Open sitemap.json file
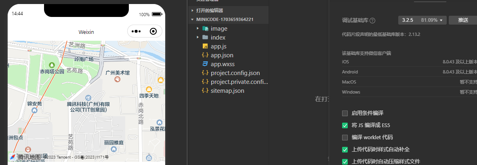 (x=227, y=90)
